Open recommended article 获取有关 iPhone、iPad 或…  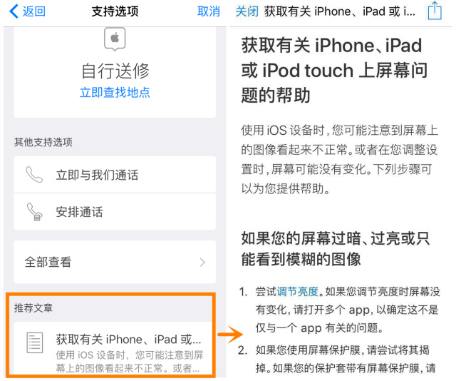pos(115,348)
